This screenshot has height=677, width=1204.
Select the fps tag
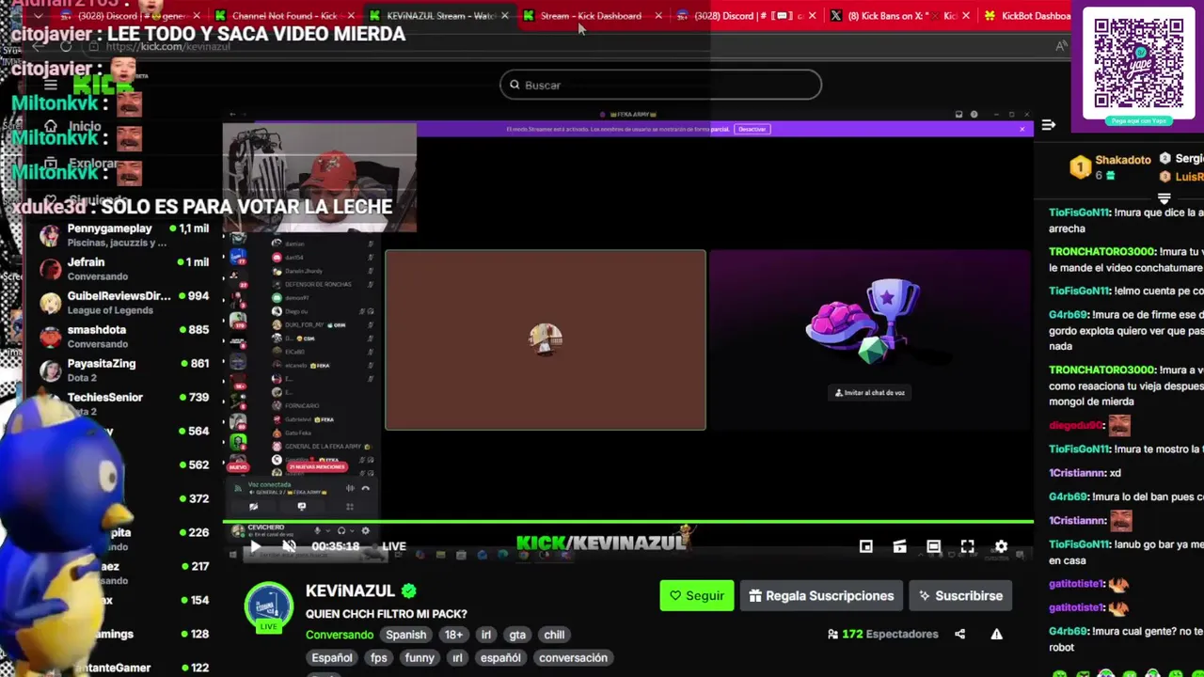tap(378, 657)
